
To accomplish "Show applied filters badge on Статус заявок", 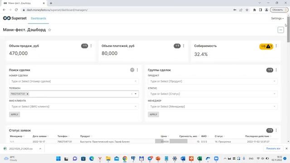I will click(x=270, y=130).
